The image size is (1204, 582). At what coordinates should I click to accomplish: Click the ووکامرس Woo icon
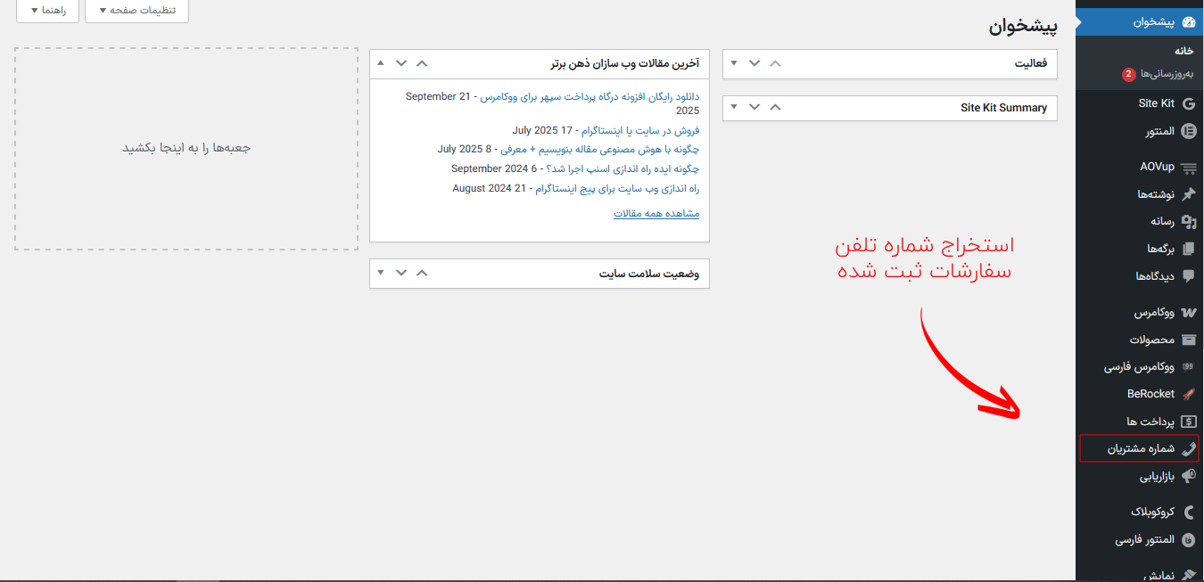pyautogui.click(x=1188, y=313)
